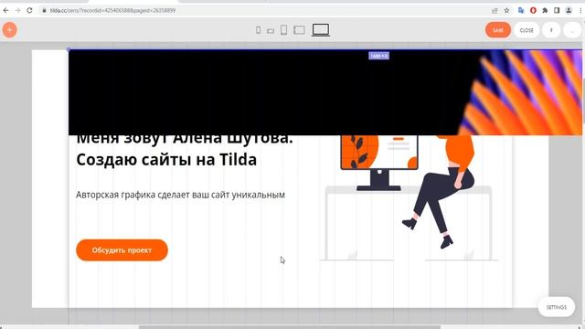The image size is (585, 329).
Task: Open the help question-mark button
Action: click(x=551, y=30)
